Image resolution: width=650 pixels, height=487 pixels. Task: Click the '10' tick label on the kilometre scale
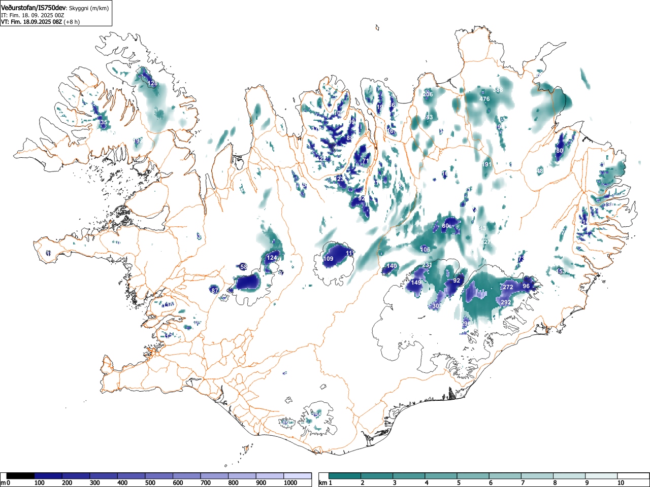tap(621, 483)
